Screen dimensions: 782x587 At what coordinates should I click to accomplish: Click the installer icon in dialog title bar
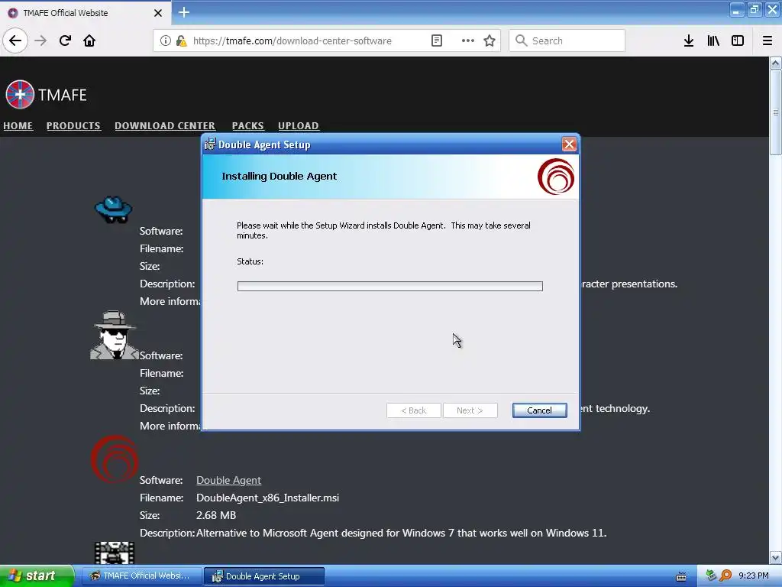[210, 144]
